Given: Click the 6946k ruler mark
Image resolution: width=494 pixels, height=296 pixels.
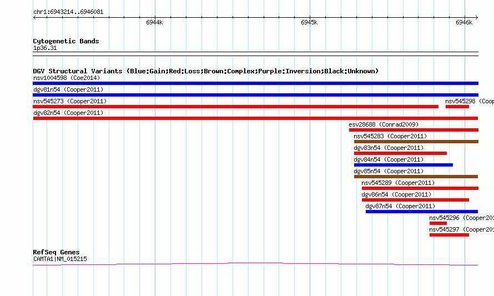Looking at the screenshot, I should tap(464, 22).
